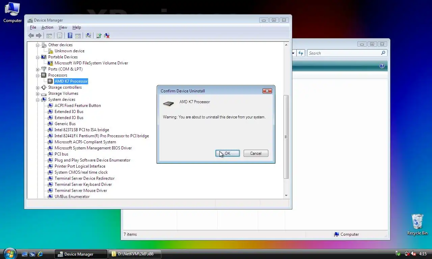Click the Storage controllers category icon

(x=44, y=87)
